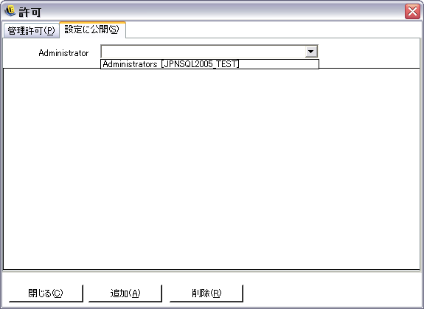The image size is (424, 309).
Task: Choose Administrators [JPNSQL2005_TEST] from the list
Action: click(x=209, y=64)
